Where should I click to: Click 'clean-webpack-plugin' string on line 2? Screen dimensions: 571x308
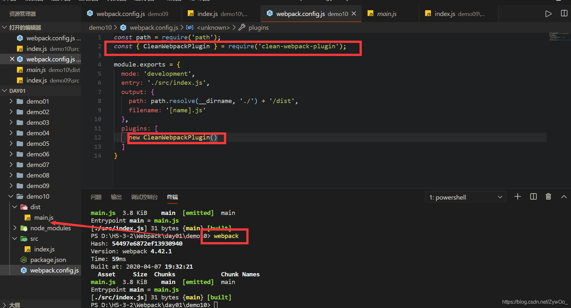[x=298, y=46]
